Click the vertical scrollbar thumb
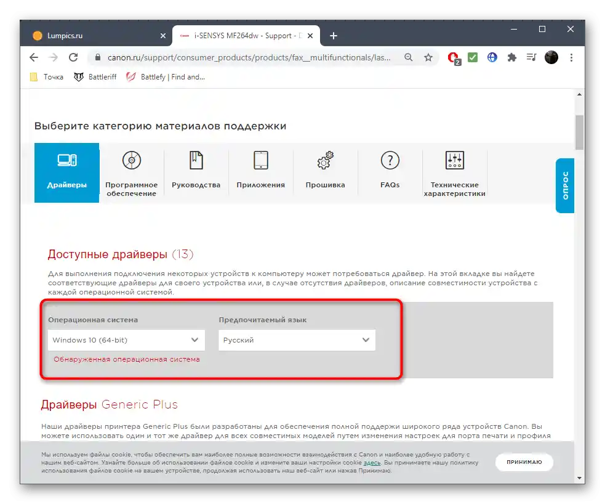Viewport: 605px width, 504px height. (x=579, y=132)
